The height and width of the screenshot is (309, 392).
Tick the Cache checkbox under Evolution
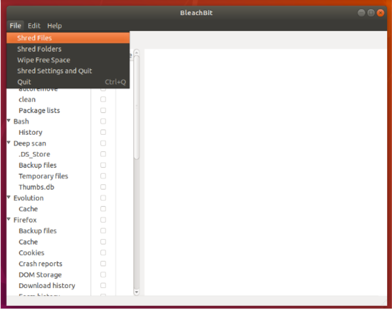[x=103, y=209]
